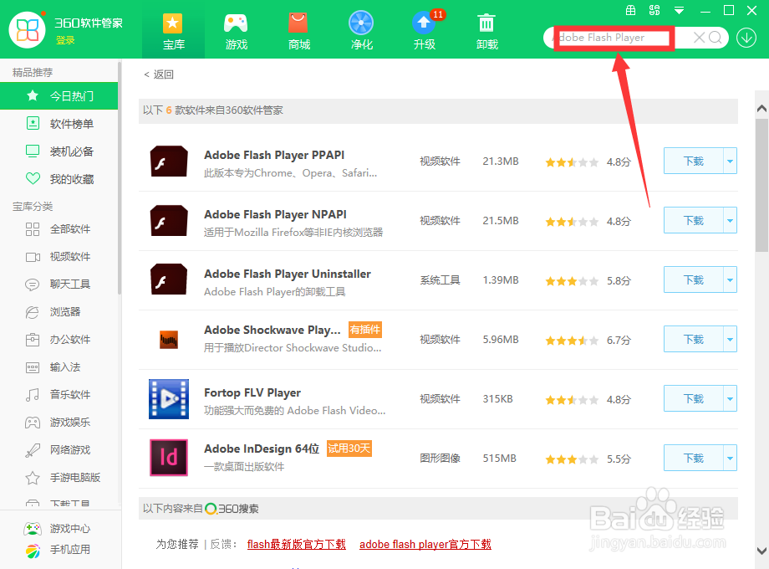
Task: Download Adobe Flash Player Uninstaller
Action: 694,279
